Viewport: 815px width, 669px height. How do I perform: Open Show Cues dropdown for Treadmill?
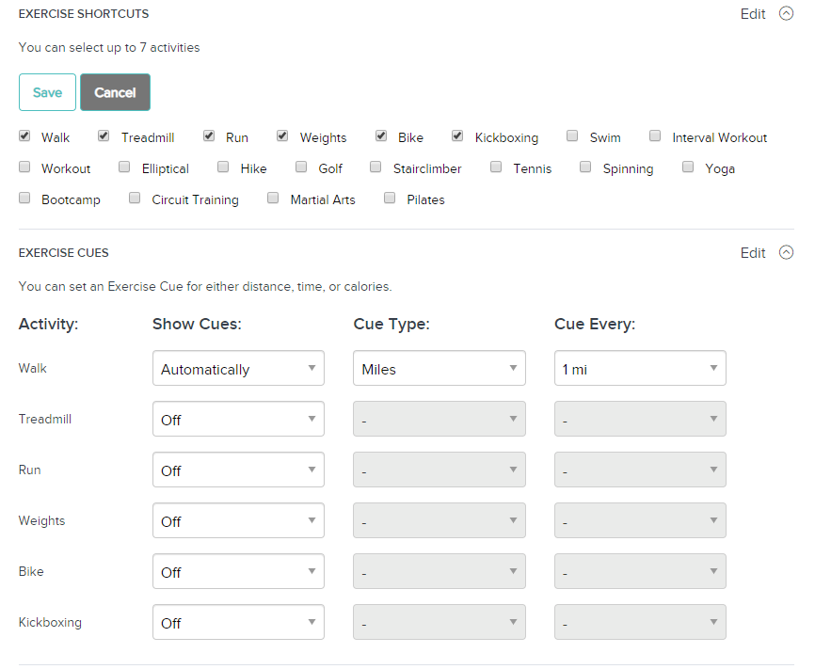(238, 420)
